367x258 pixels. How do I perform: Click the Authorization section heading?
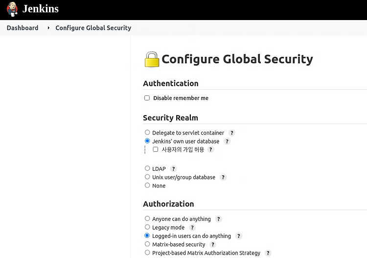[168, 204]
